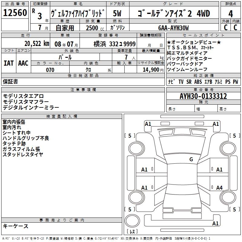This screenshot has width=242, height=242.
Task: Select the AAC air conditioner value
Action: coord(23,63)
